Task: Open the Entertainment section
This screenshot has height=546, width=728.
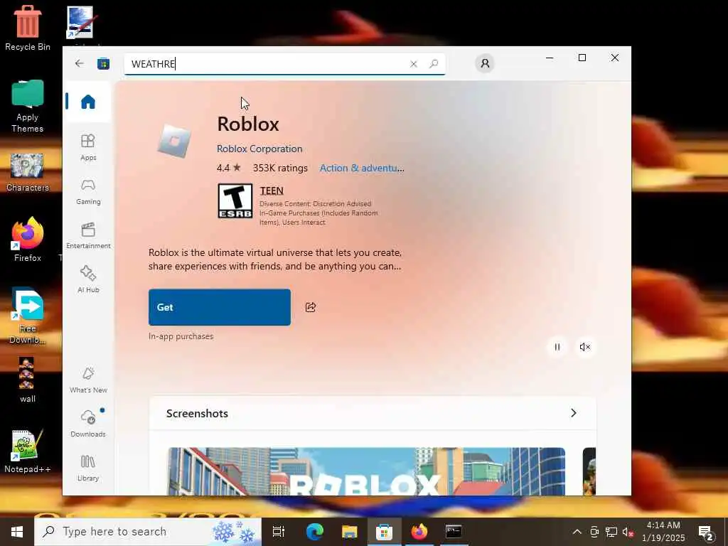Action: [x=87, y=235]
